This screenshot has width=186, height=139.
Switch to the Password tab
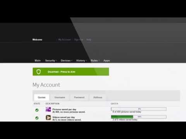click(79, 97)
